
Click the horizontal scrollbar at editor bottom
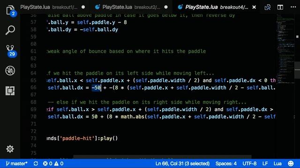click(x=162, y=157)
